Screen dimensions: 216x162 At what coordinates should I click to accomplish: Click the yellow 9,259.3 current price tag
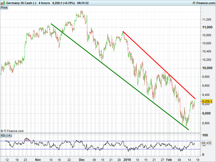pyautogui.click(x=207, y=102)
